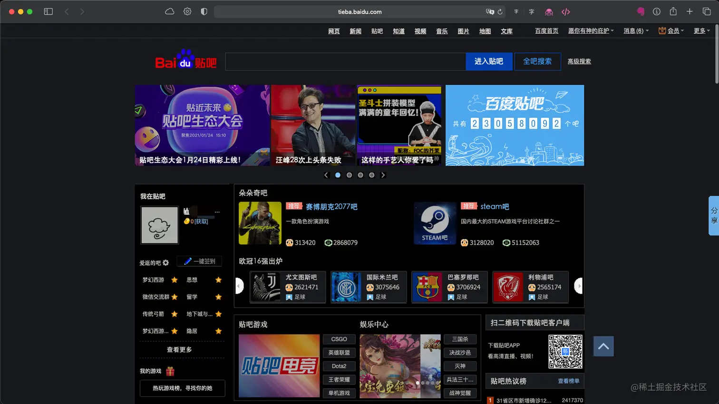Open the 尤文图斯吧 club card
This screenshot has height=404, width=719.
coord(288,287)
